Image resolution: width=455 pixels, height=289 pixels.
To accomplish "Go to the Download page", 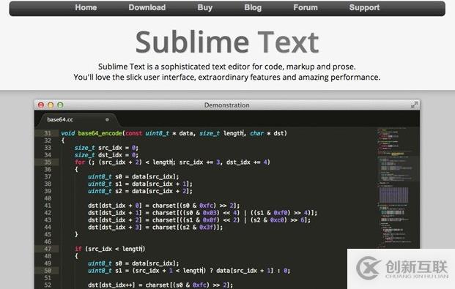I will [147, 7].
